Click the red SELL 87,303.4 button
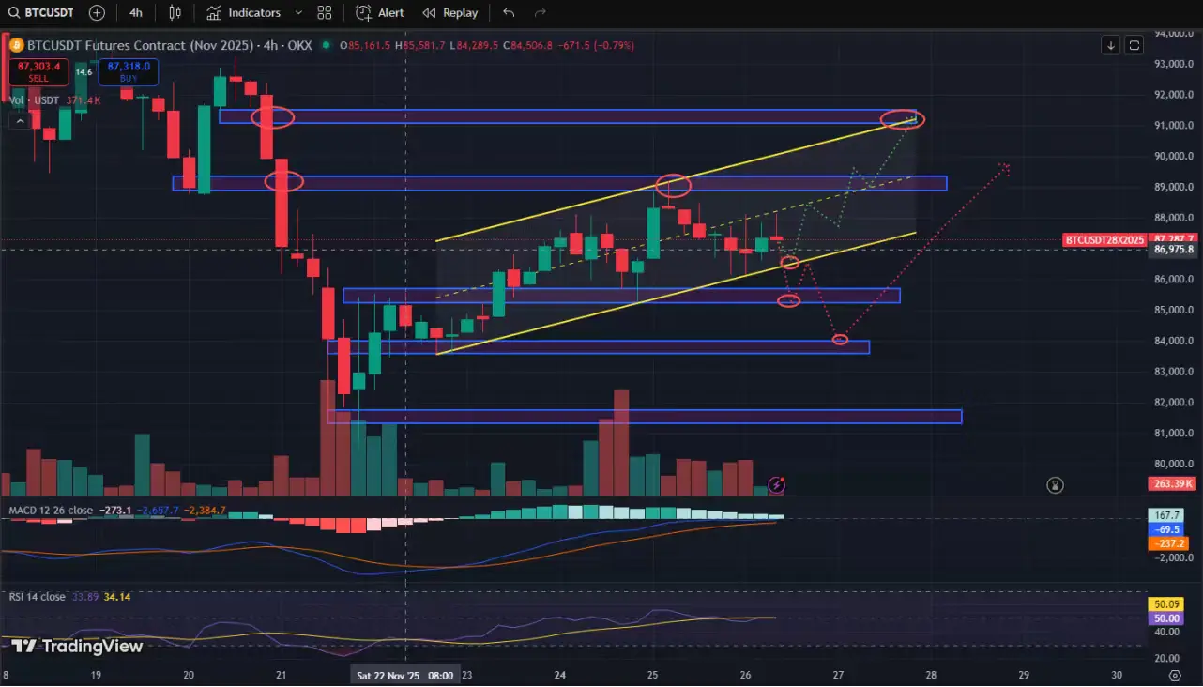The height and width of the screenshot is (687, 1203). 38,71
